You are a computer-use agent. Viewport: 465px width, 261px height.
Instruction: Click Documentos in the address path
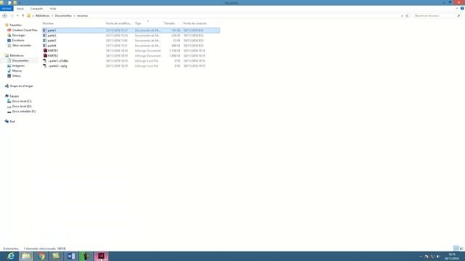pyautogui.click(x=63, y=16)
